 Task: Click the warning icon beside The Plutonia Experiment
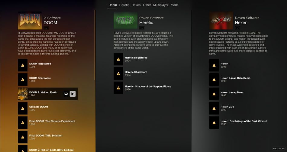[x=23, y=123]
